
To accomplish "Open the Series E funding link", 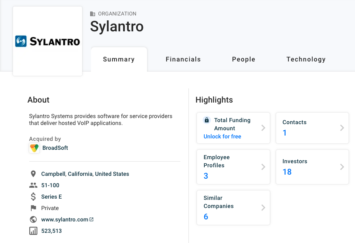I will 52,197.
